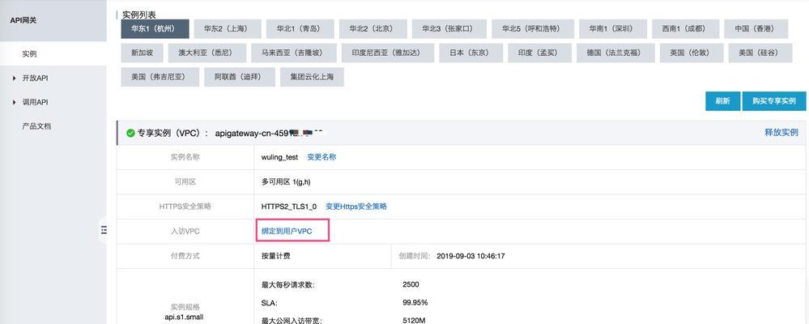
Task: Expand the 调用API menu arrow
Action: (x=14, y=102)
